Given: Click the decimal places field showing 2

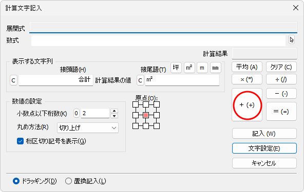Looking at the screenshot, I should click(x=95, y=113).
